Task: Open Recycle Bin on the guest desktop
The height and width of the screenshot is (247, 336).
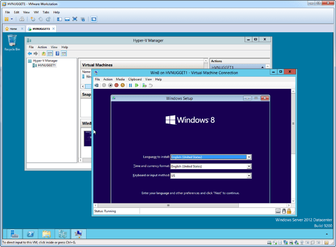Action: pyautogui.click(x=12, y=42)
